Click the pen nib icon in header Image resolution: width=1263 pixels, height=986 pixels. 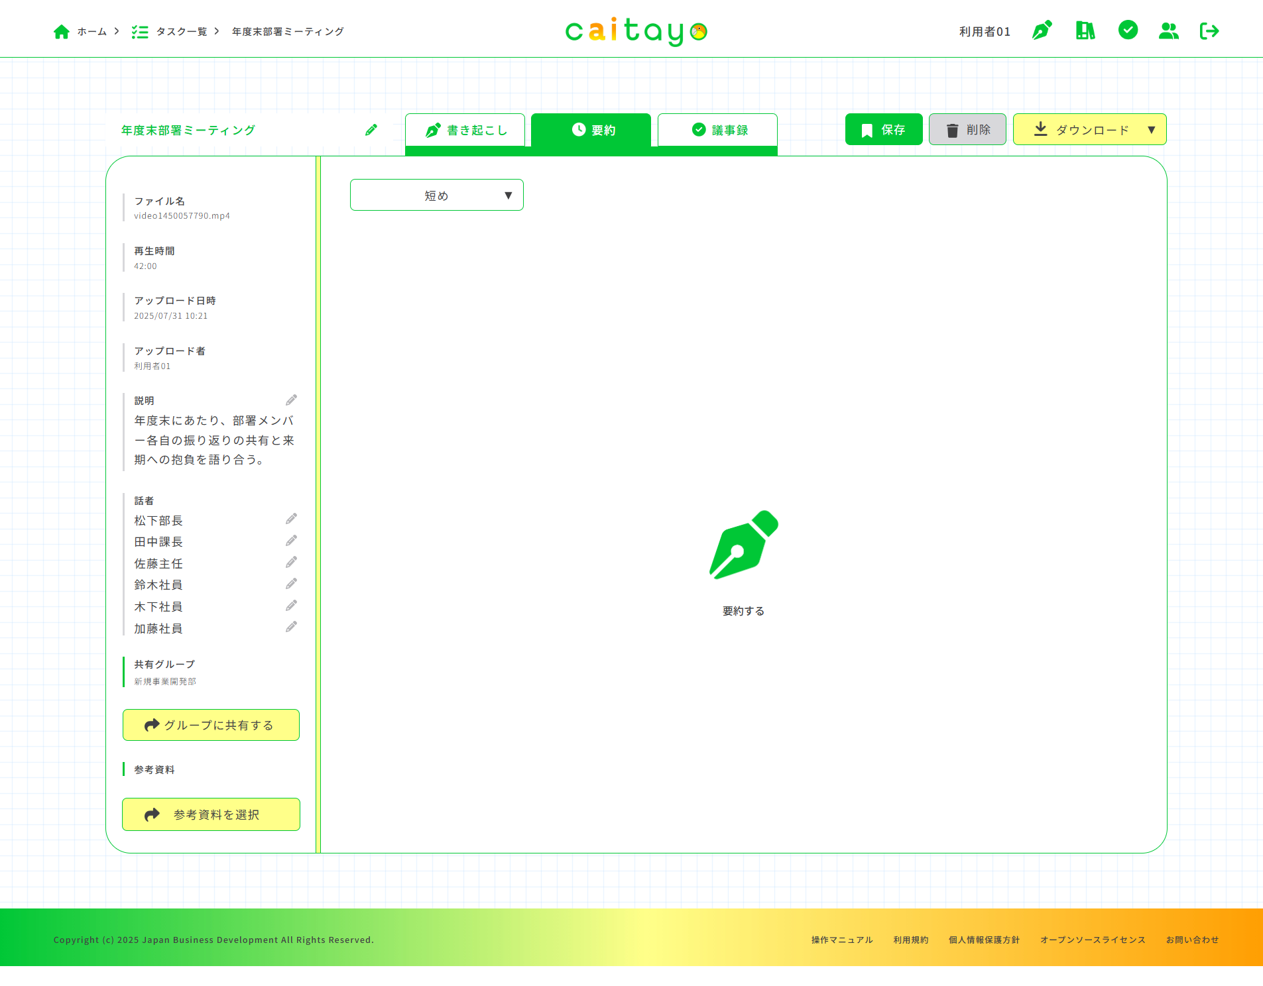(1042, 30)
